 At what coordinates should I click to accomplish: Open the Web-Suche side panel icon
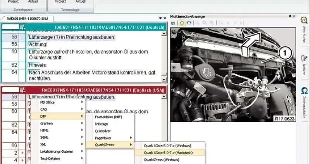coord(304,19)
